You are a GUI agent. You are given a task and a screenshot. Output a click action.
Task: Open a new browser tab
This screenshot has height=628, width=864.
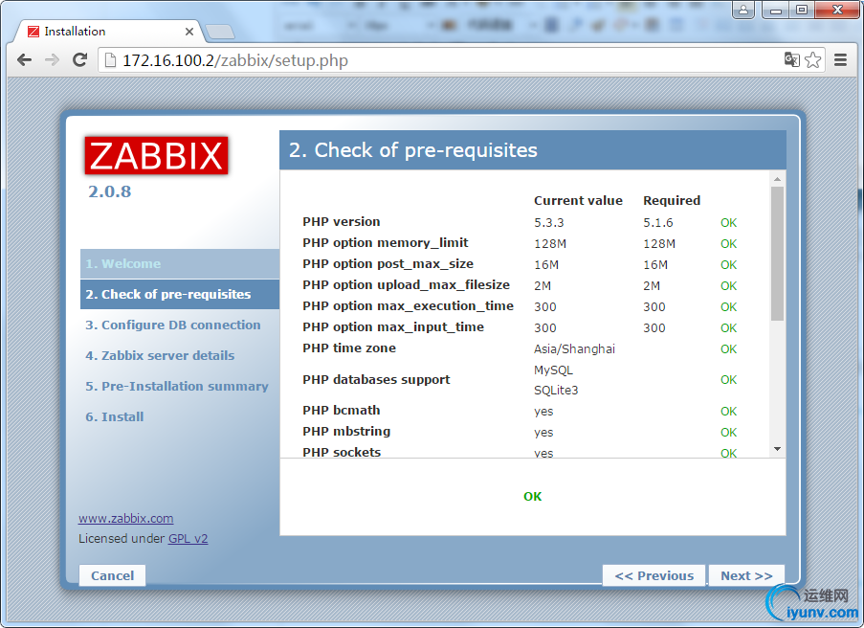tap(220, 32)
